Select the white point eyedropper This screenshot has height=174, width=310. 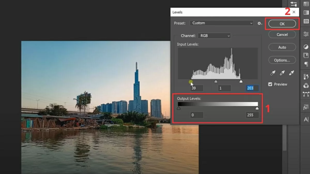click(292, 73)
